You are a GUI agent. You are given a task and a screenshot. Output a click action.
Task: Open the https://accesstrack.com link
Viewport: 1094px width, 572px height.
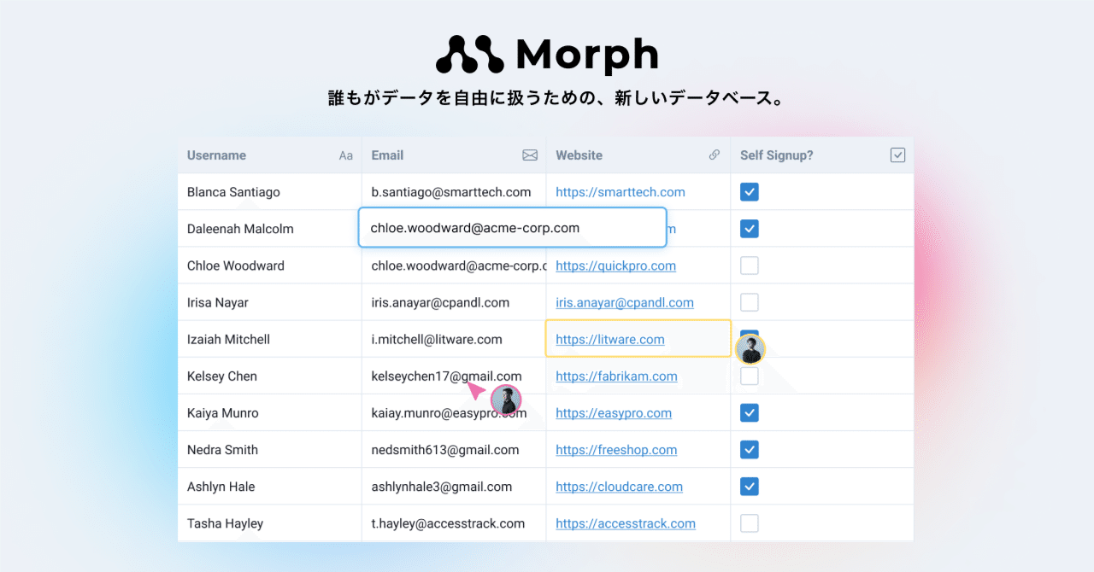(x=625, y=522)
